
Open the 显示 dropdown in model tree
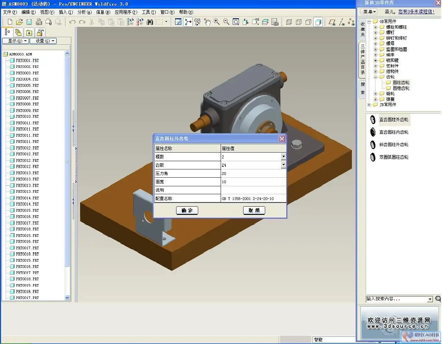[15, 41]
